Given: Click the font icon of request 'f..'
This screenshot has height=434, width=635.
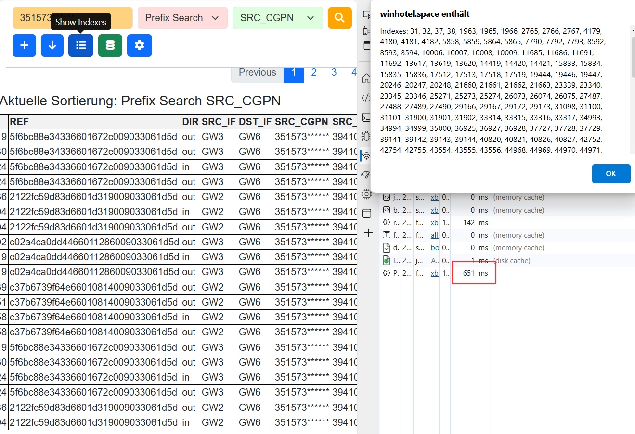Looking at the screenshot, I should 386,235.
